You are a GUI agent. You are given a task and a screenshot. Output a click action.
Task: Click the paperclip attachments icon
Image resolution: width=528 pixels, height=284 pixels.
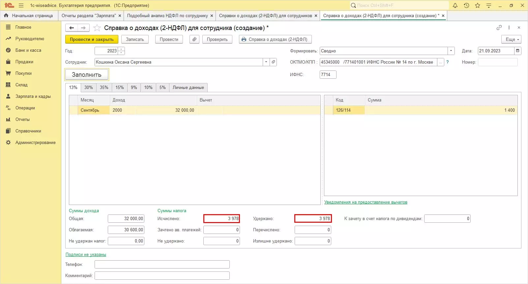194,39
